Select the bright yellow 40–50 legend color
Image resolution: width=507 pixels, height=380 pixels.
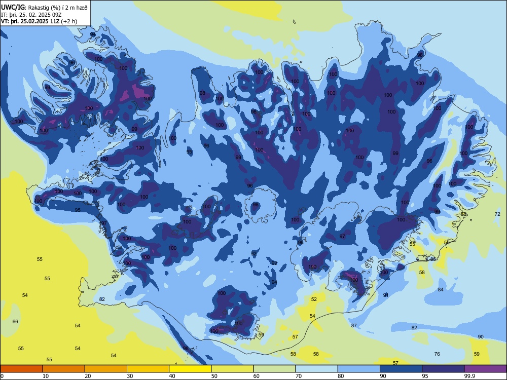point(190,369)
